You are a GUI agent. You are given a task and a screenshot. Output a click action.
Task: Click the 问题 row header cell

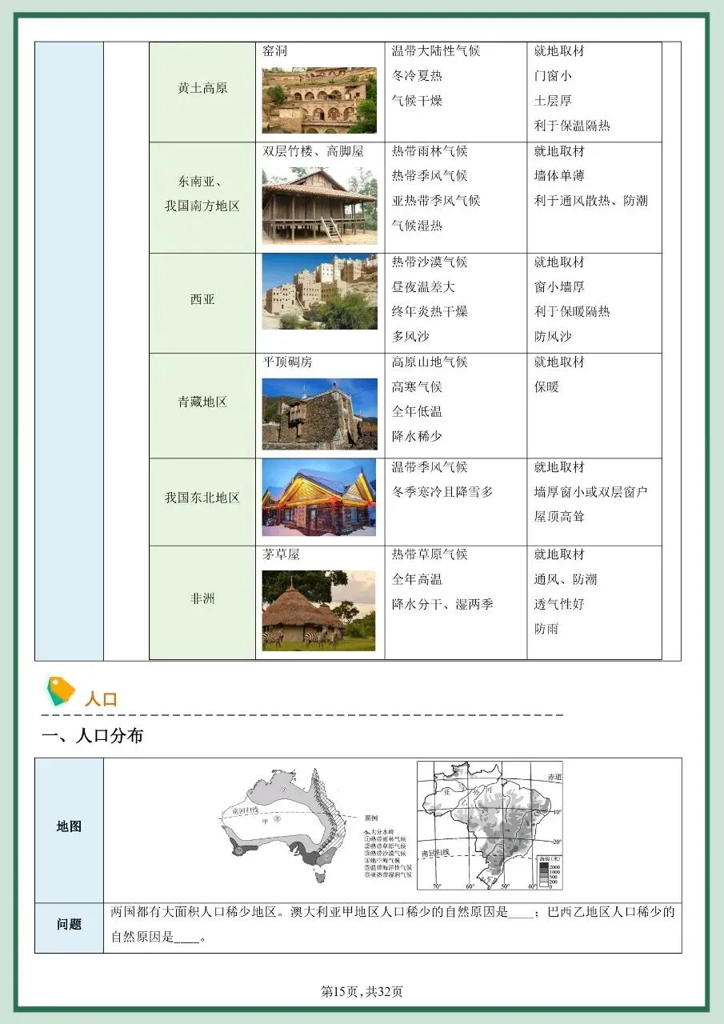(69, 928)
